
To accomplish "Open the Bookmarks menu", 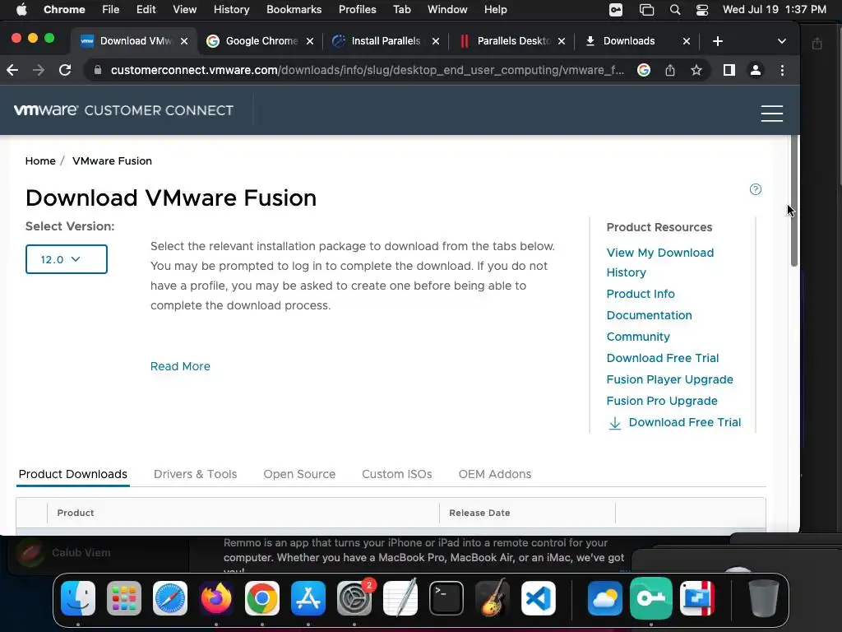I will pyautogui.click(x=294, y=10).
